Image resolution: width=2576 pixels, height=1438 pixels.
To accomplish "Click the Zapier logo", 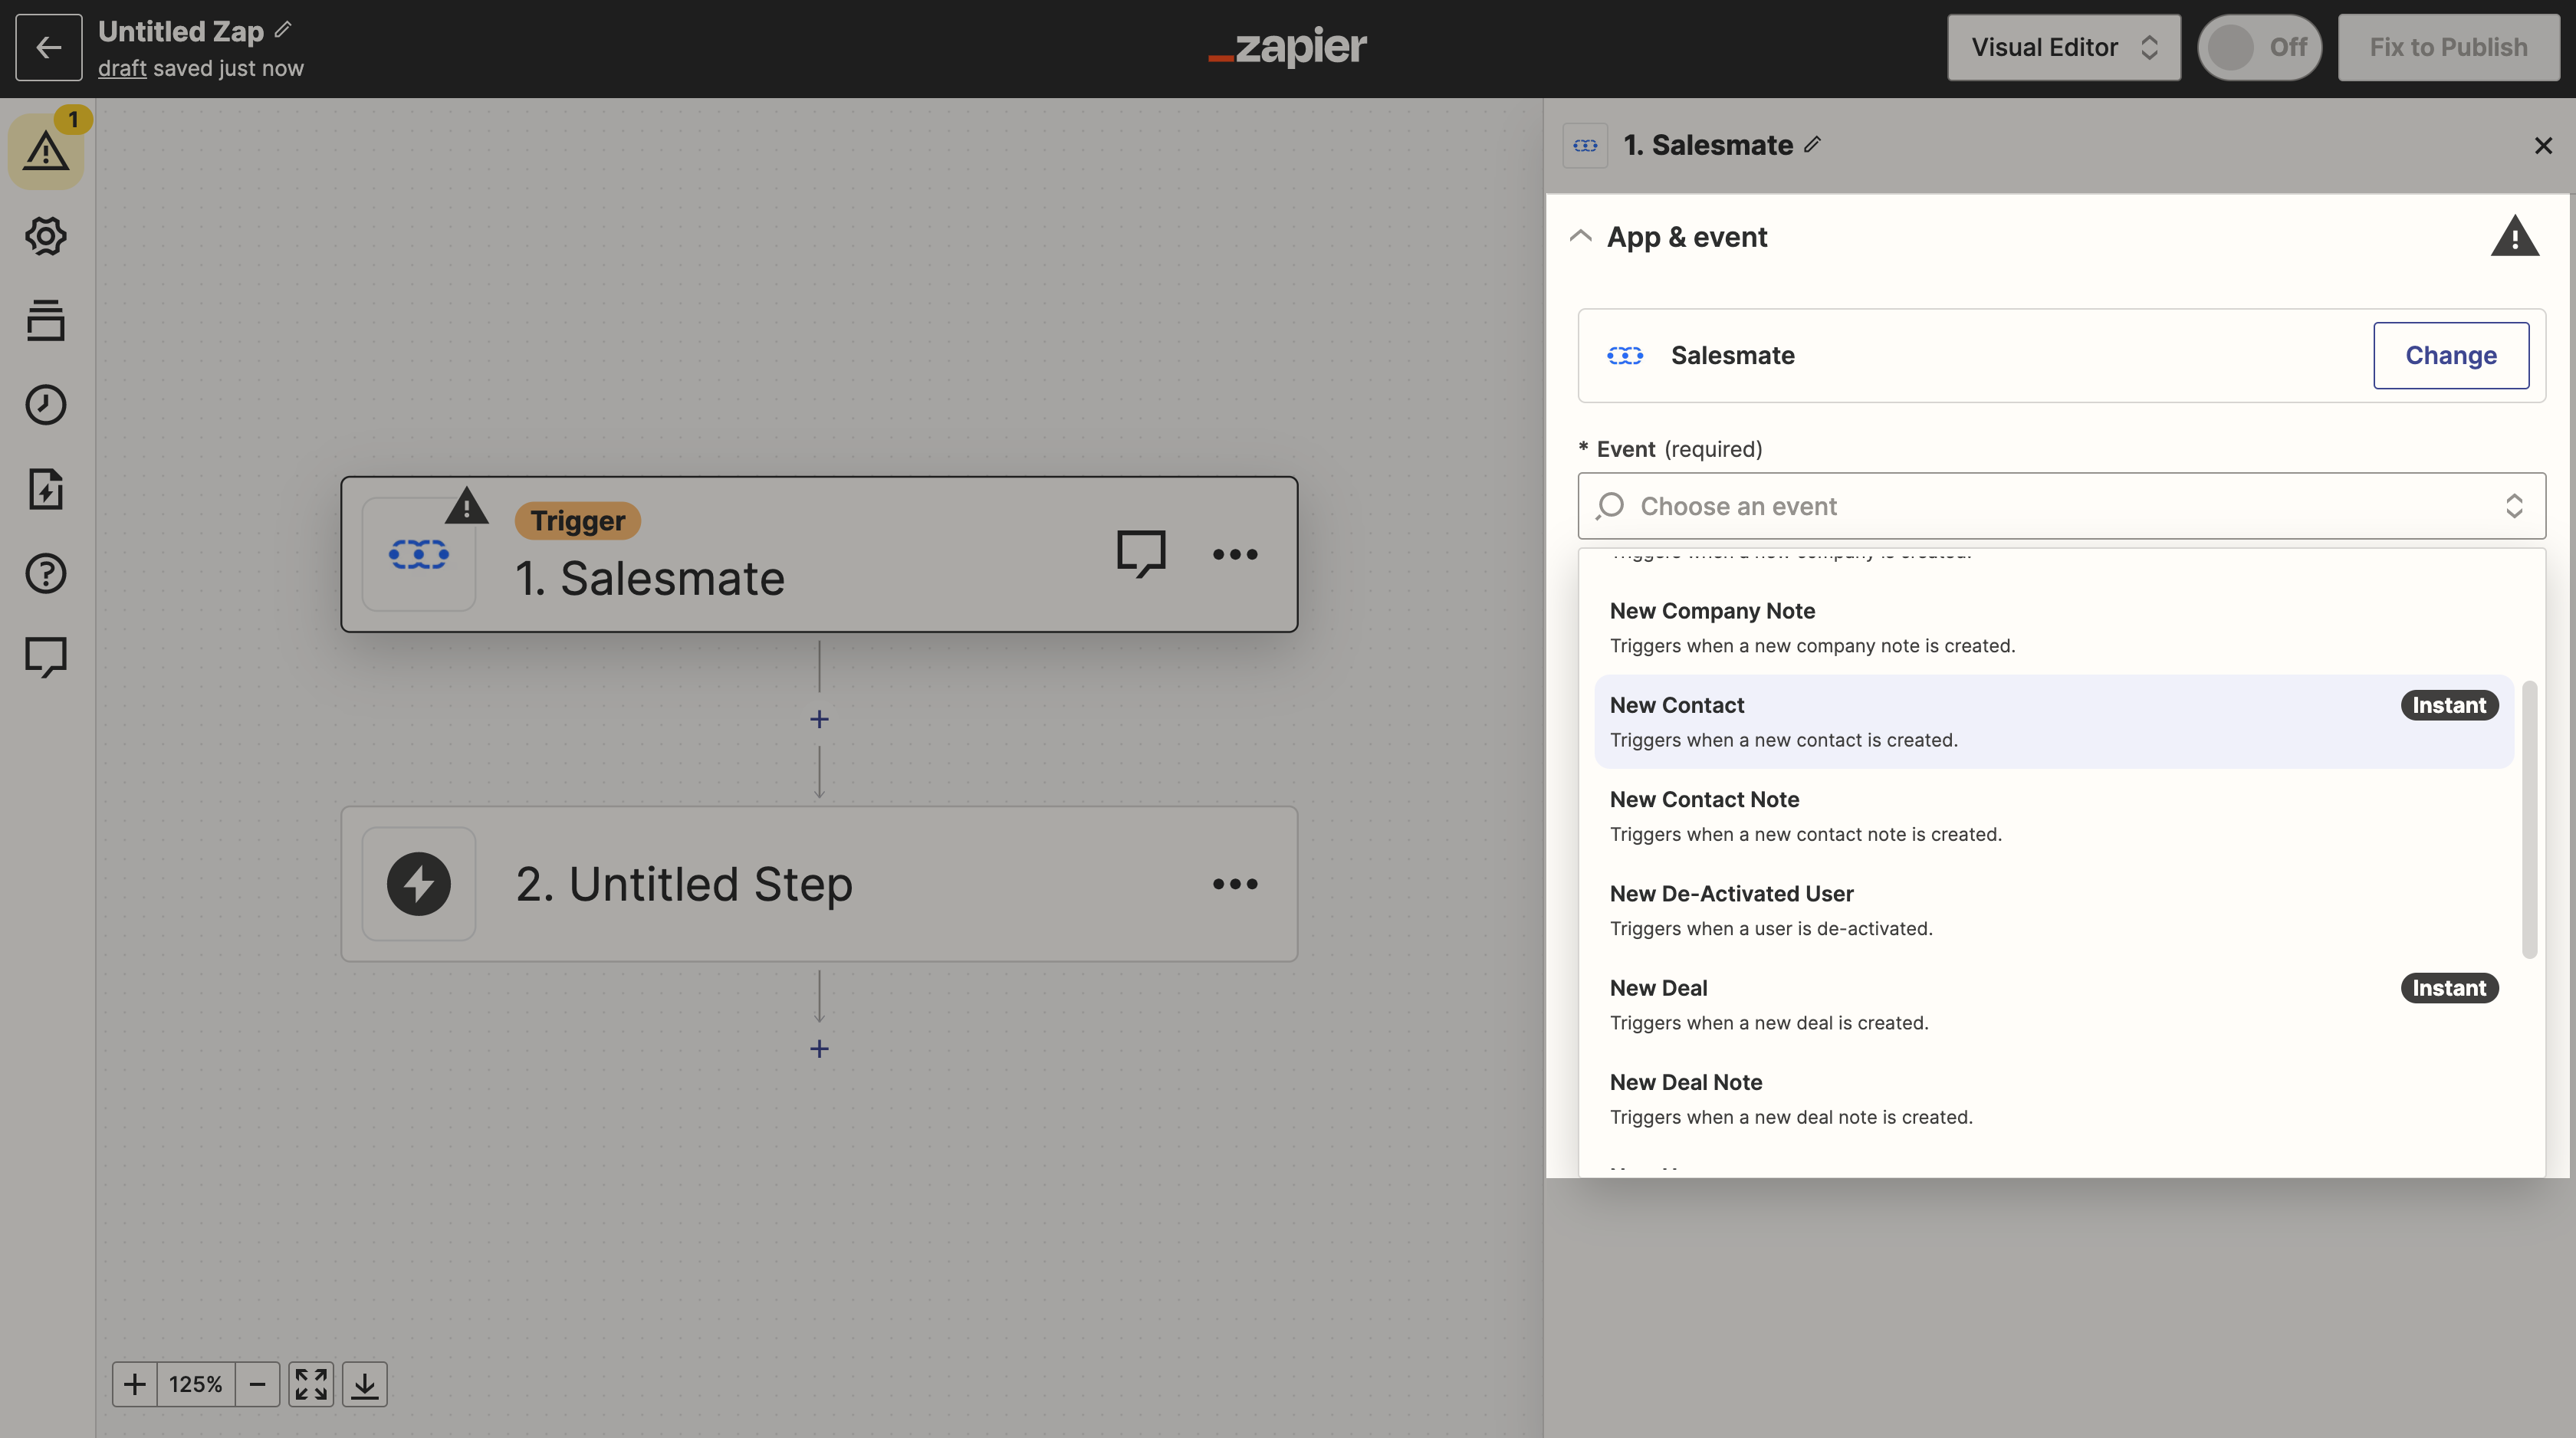I will pos(1287,46).
